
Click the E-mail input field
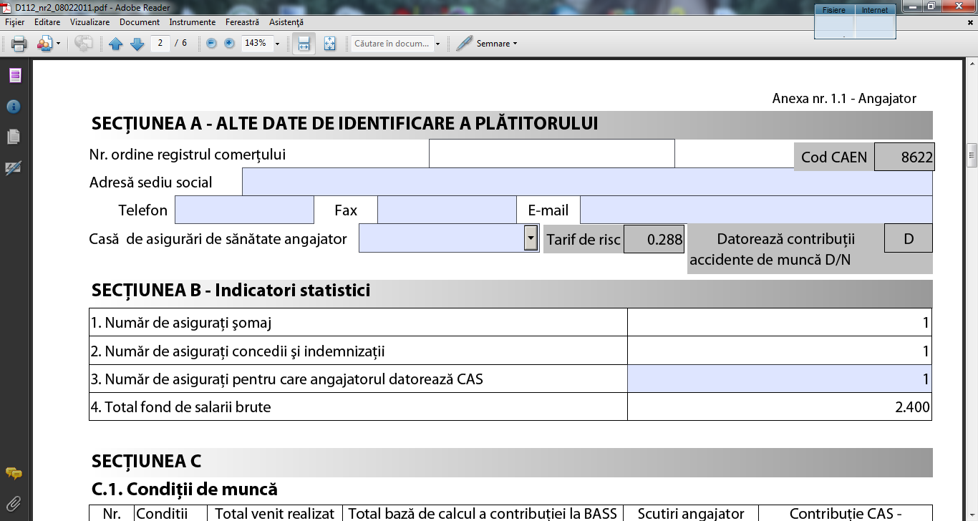tap(756, 210)
